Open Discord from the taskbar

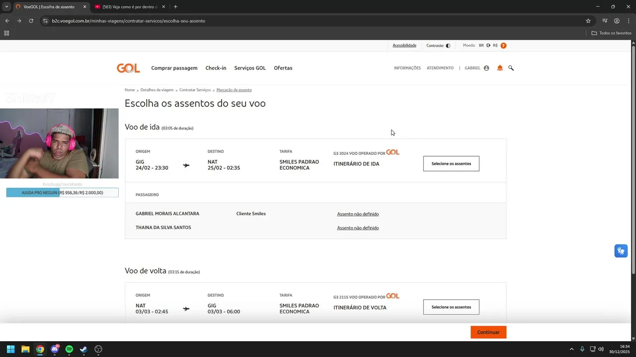(x=55, y=349)
